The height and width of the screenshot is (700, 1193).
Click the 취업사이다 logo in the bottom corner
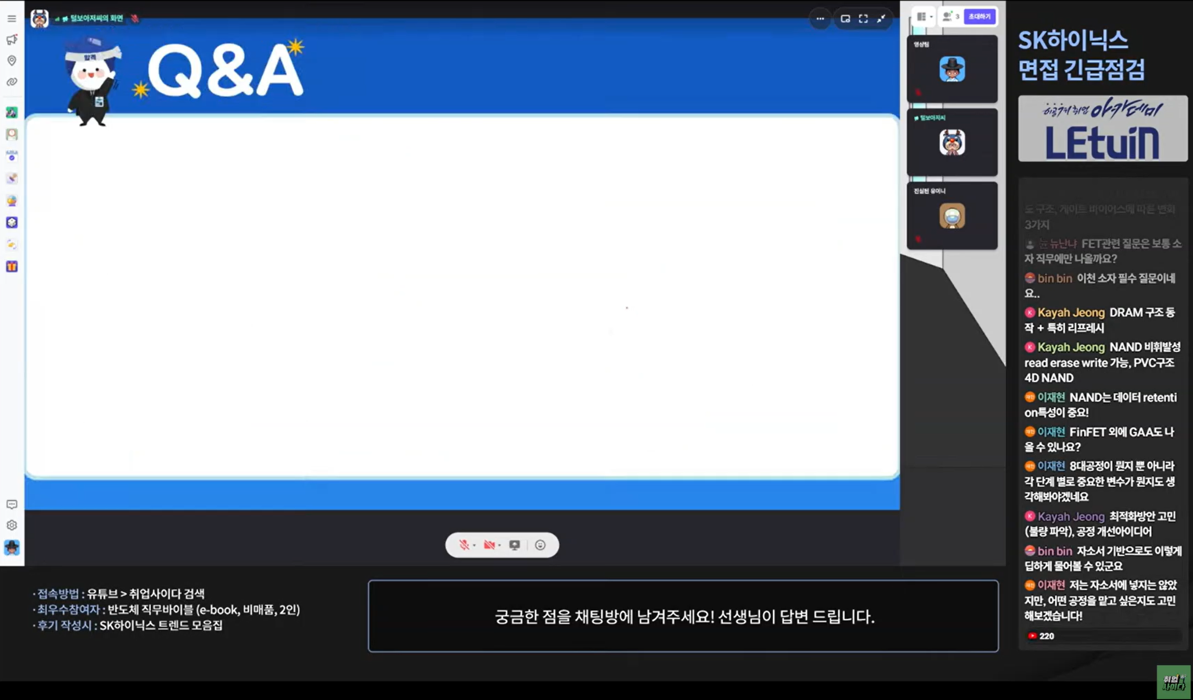click(x=1174, y=682)
